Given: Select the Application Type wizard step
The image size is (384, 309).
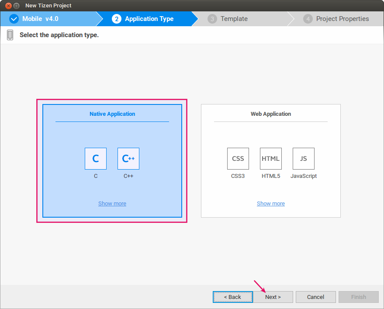Looking at the screenshot, I should coord(149,19).
